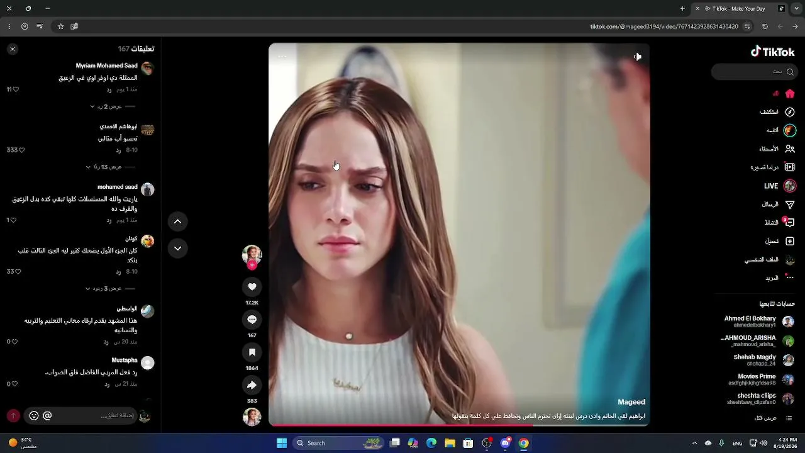Follow the creator with the plus button

click(252, 266)
